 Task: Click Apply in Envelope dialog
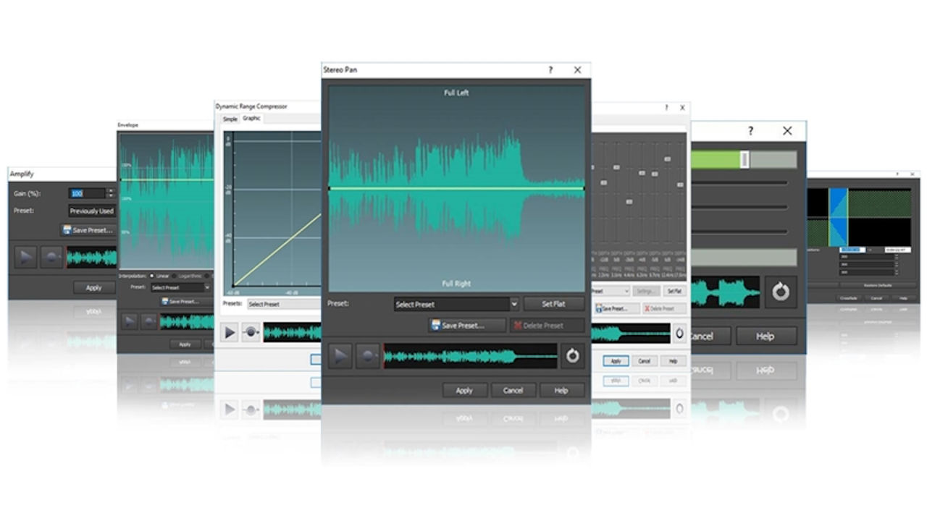(185, 344)
